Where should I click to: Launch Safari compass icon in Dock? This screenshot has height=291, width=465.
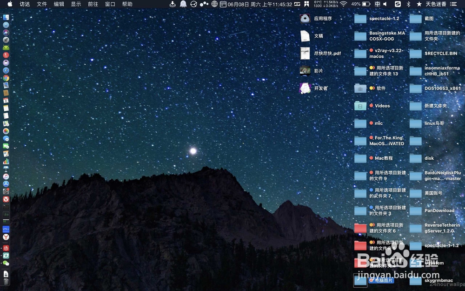[x=6, y=70]
